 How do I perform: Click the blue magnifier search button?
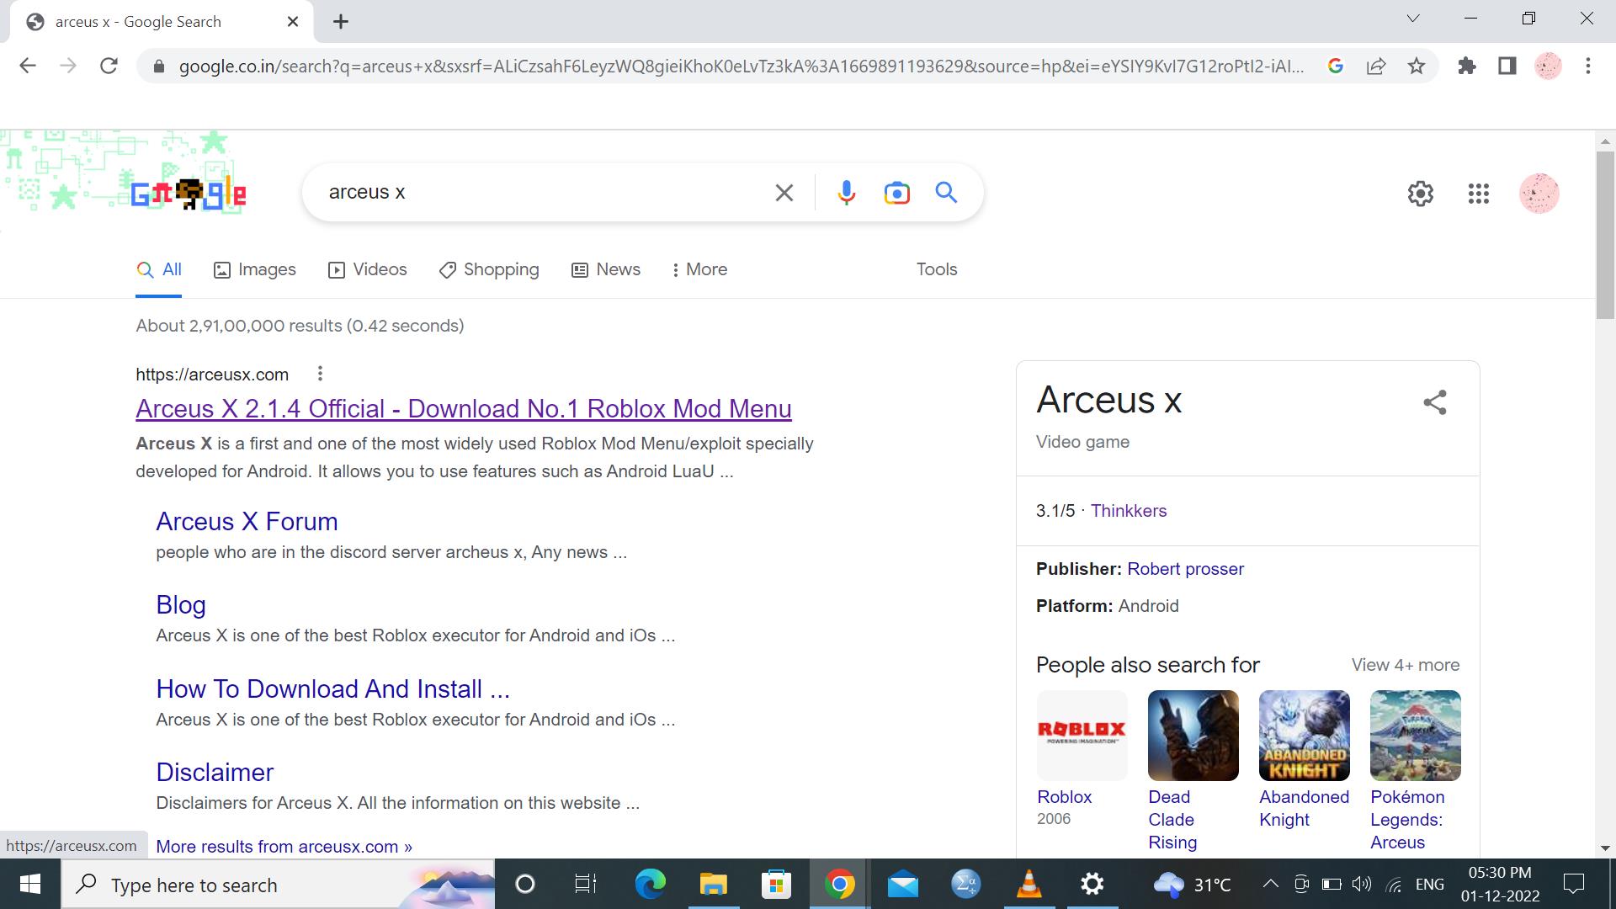[x=947, y=193]
